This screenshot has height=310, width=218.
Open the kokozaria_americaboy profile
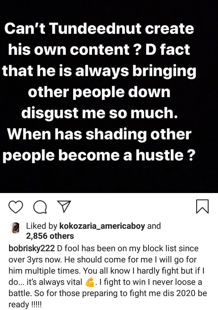point(102,226)
